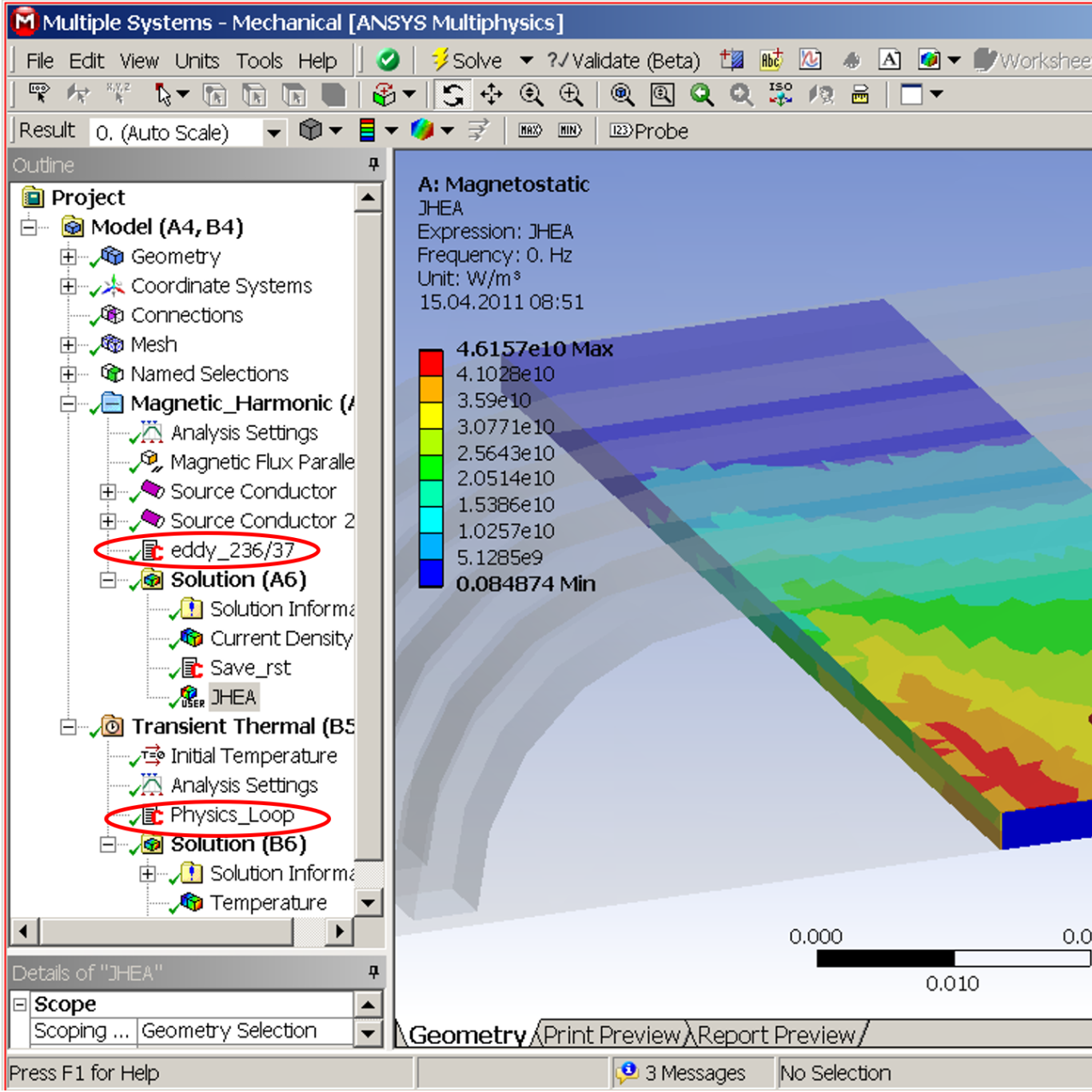
Task: Switch to the Print Preview tab
Action: click(x=612, y=1035)
